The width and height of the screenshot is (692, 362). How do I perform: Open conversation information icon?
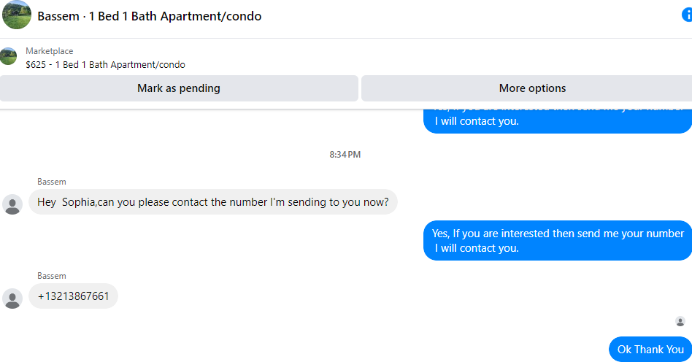pyautogui.click(x=686, y=15)
